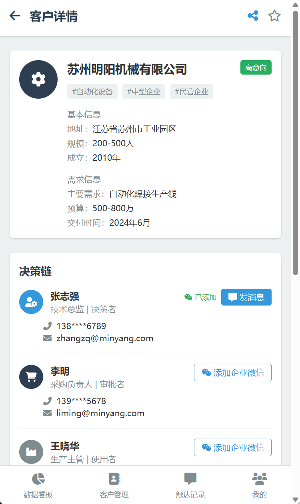Click email icon beside liming@minyang.com
300x504 pixels.
(48, 413)
